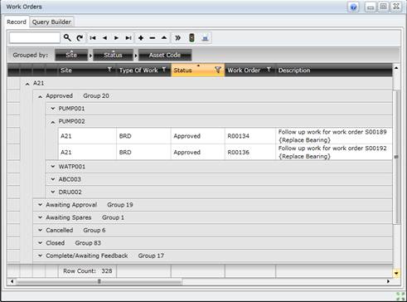Click the Site grouping button
The width and height of the screenshot is (407, 302).
tap(71, 55)
